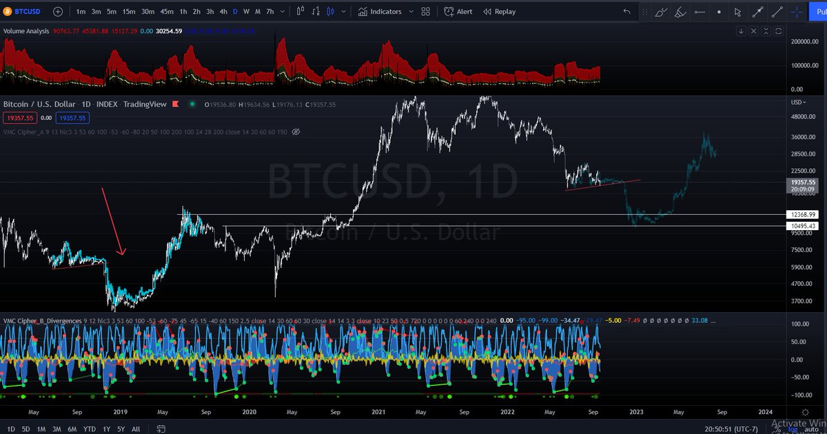This screenshot has width=827, height=434.
Task: Set date range to YTD
Action: pyautogui.click(x=90, y=428)
